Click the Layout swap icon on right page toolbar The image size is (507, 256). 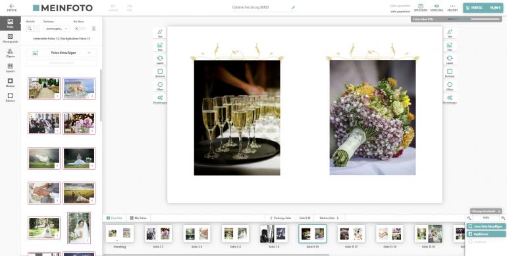[450, 60]
